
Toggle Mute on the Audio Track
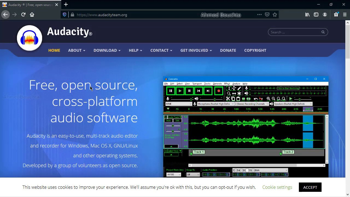tap(168, 121)
